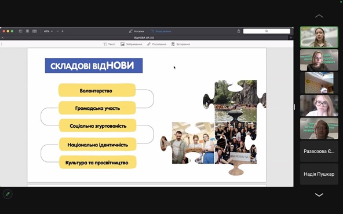This screenshot has width=343, height=214.
Task: Add a new tab with plus
Action: tap(291, 38)
